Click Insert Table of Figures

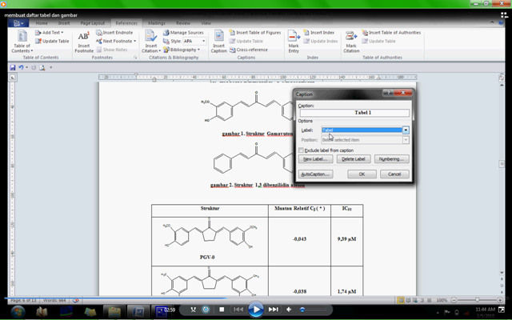click(255, 33)
